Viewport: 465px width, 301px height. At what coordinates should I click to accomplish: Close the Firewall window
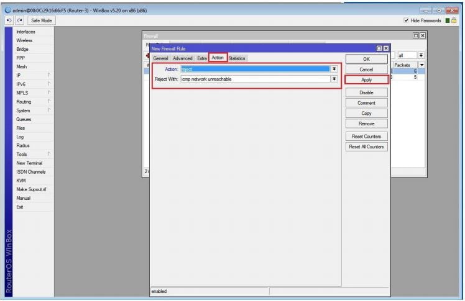point(423,36)
